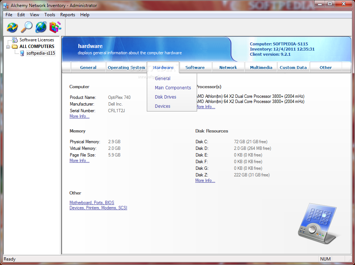Click the NUM status bar indicator
The width and height of the screenshot is (355, 265).
325,259
